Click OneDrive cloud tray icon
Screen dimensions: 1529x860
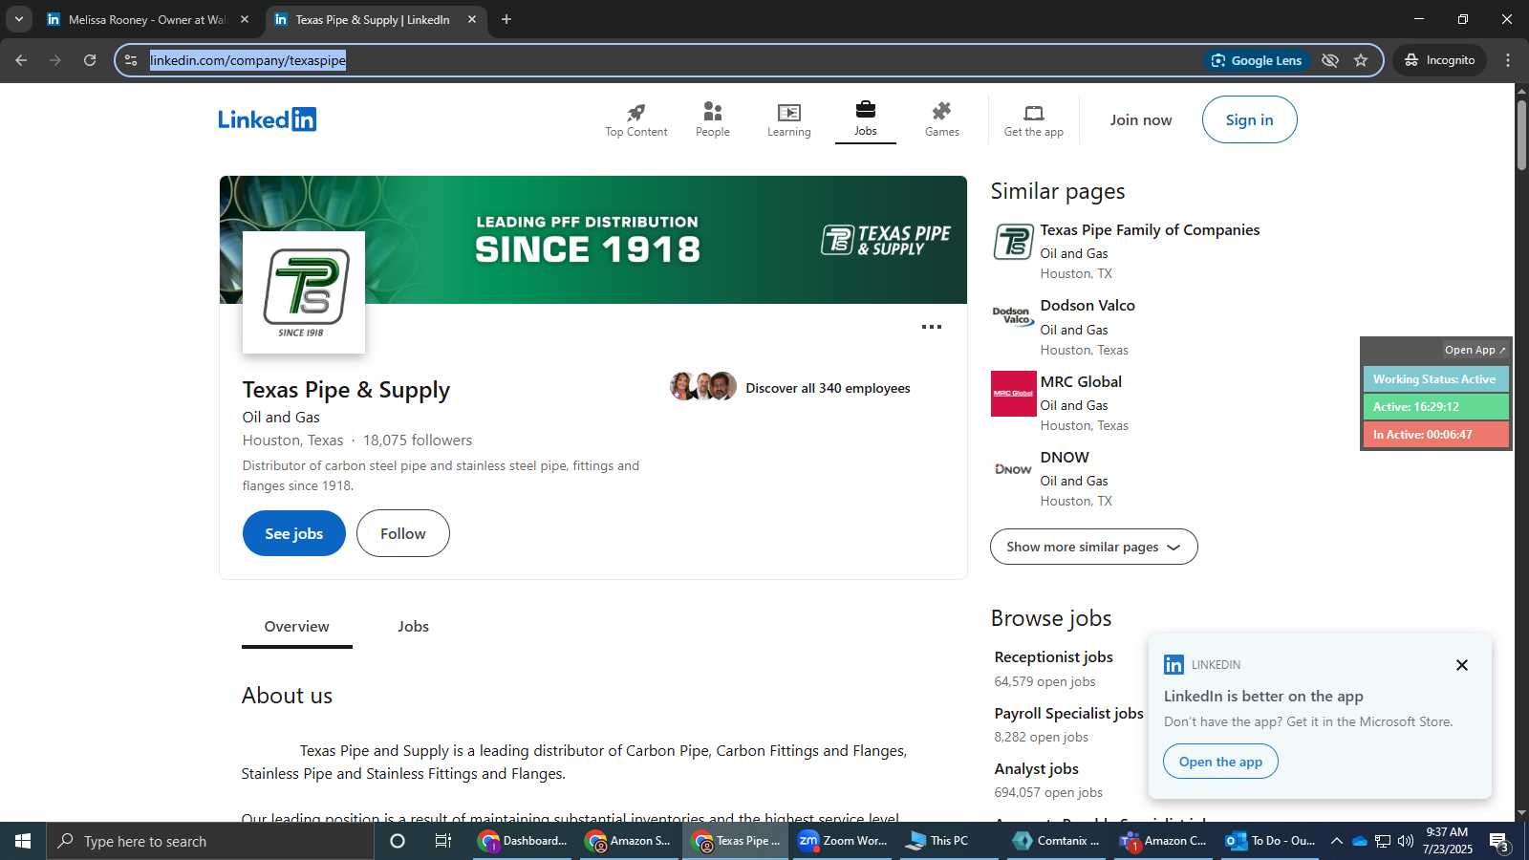click(x=1359, y=841)
